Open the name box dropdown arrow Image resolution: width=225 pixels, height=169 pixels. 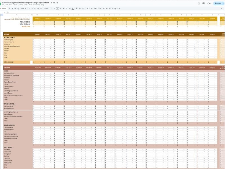5,12
